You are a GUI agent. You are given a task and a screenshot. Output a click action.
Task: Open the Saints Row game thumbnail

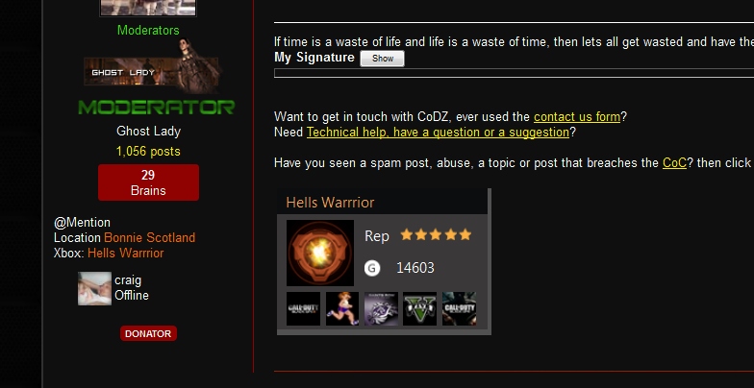pyautogui.click(x=381, y=309)
